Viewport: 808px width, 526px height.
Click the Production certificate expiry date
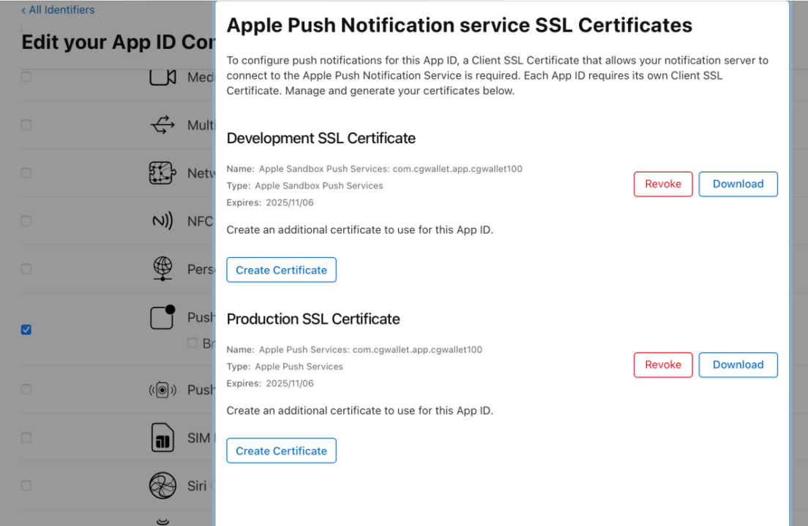point(290,384)
